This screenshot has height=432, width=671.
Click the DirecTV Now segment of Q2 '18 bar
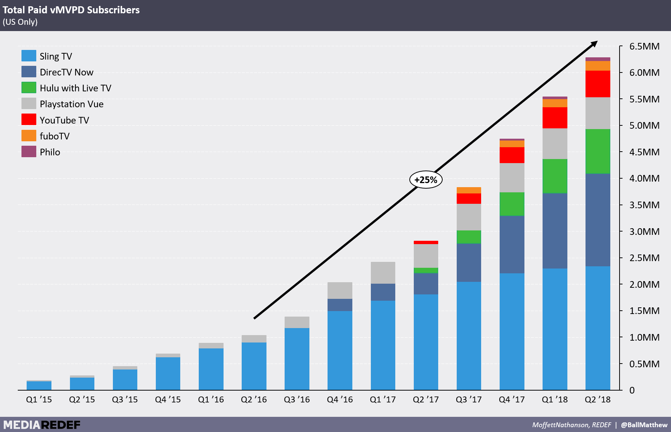click(x=598, y=220)
